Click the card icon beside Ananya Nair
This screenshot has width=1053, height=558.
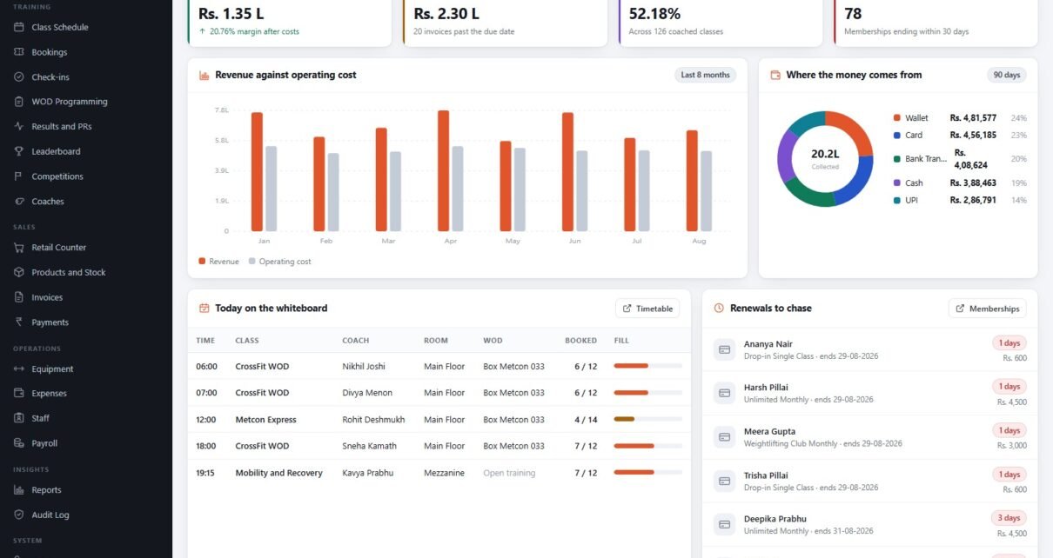[x=724, y=349]
